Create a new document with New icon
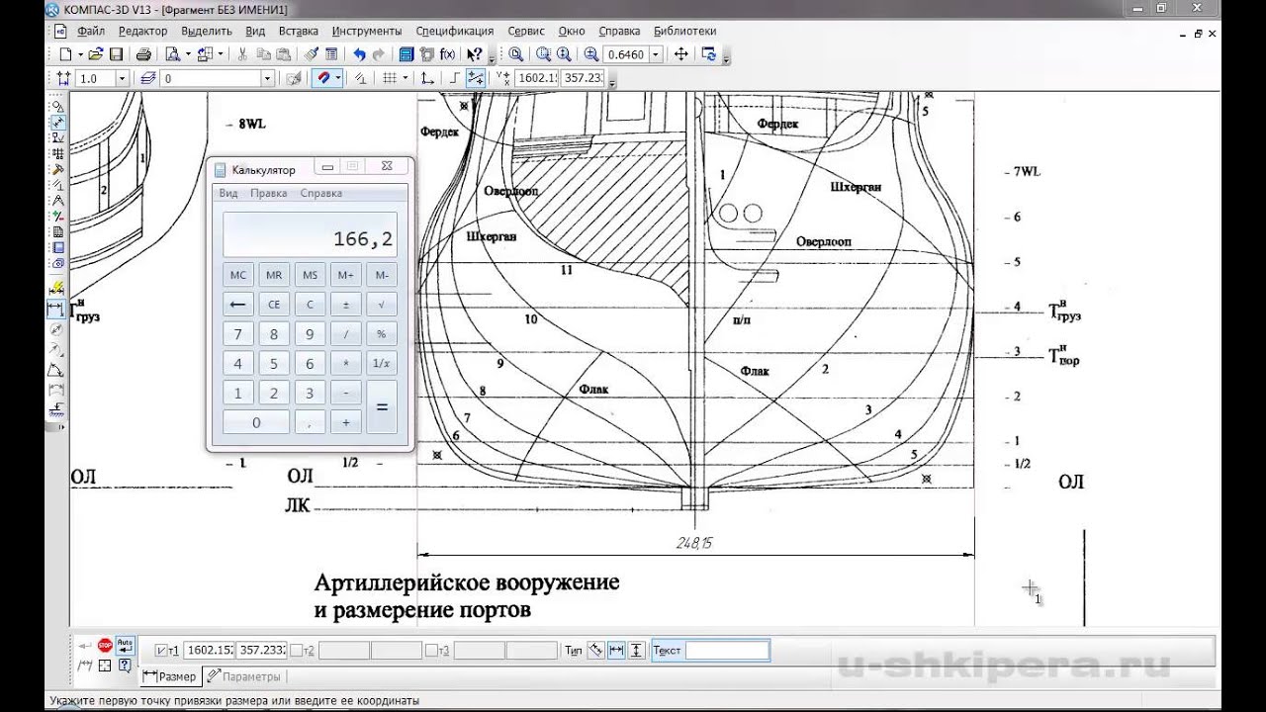The image size is (1266, 712). click(64, 54)
